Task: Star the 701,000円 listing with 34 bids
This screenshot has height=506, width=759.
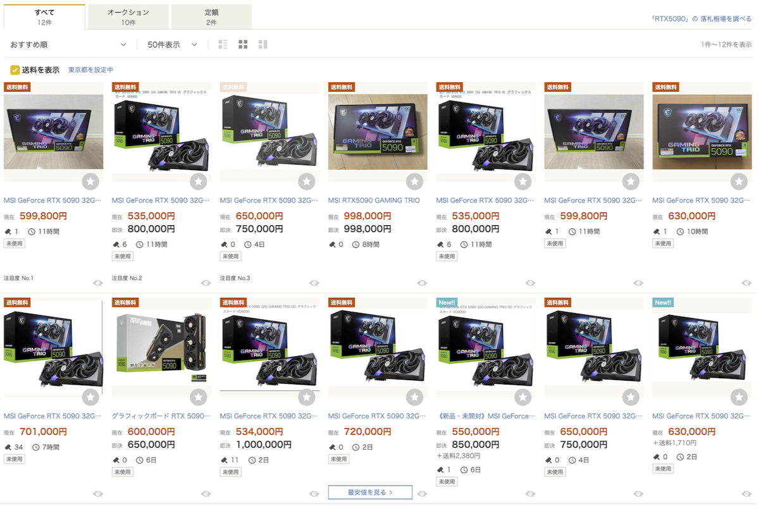Action: [90, 397]
